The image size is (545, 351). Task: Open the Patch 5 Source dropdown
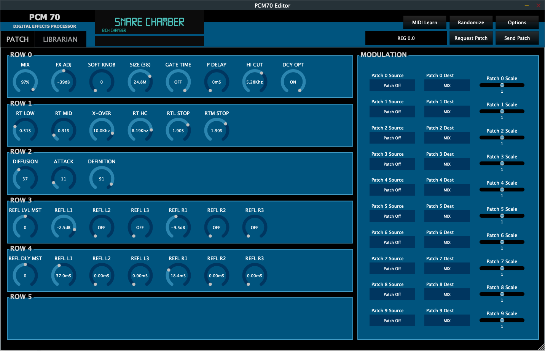[392, 216]
